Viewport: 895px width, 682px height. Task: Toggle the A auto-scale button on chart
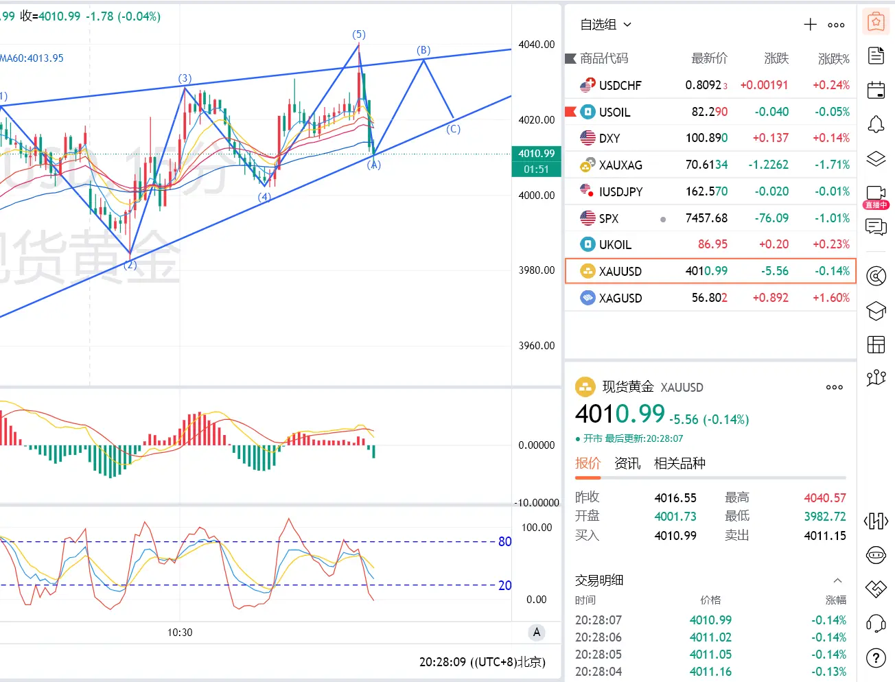click(537, 633)
